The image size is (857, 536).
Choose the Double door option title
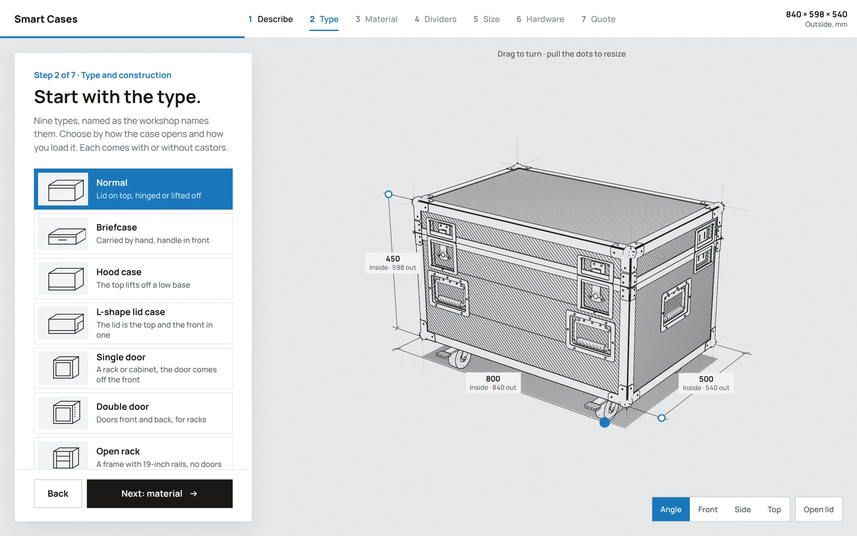click(x=123, y=407)
